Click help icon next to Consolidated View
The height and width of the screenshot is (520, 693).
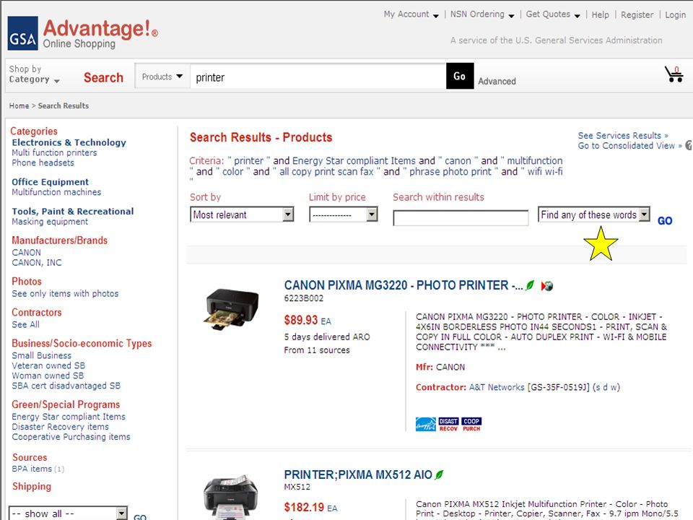click(x=689, y=145)
